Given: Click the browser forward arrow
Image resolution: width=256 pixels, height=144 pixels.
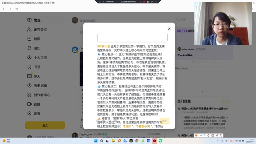Looking at the screenshot, I should (x=10, y=9).
